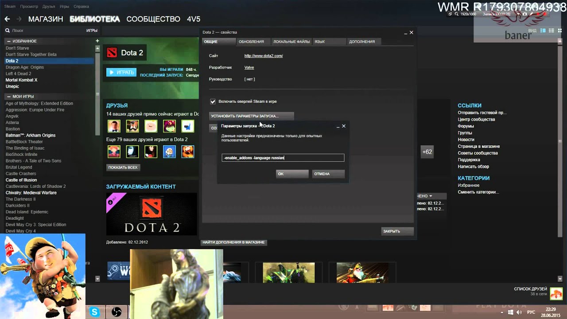The height and width of the screenshot is (319, 567).
Task: Open the Просмотр menu
Action: click(29, 7)
